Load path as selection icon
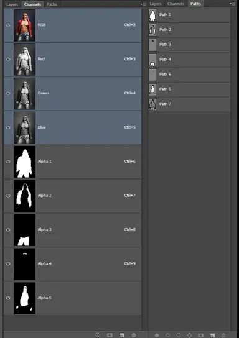The width and height of the screenshot is (239, 338). coord(179,335)
